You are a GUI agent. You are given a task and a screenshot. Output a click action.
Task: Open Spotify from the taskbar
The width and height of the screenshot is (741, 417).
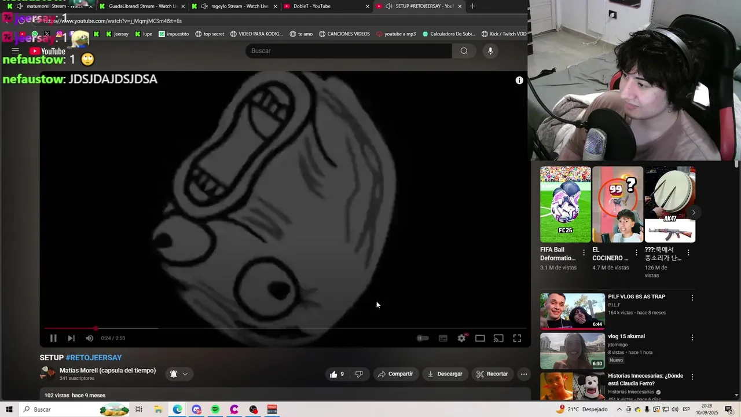[x=215, y=409]
